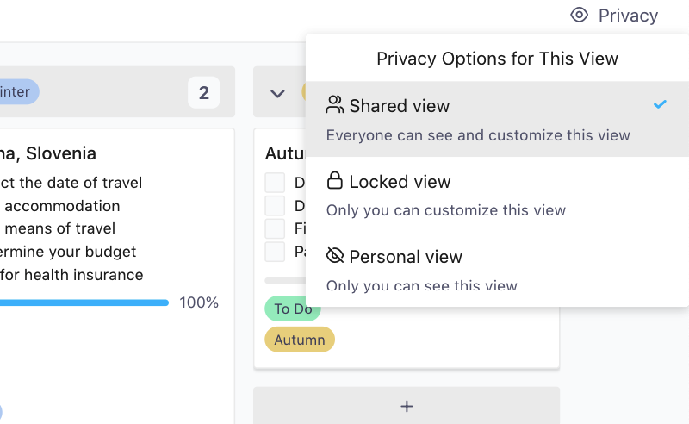Click the padlock icon for Locked view

[335, 181]
